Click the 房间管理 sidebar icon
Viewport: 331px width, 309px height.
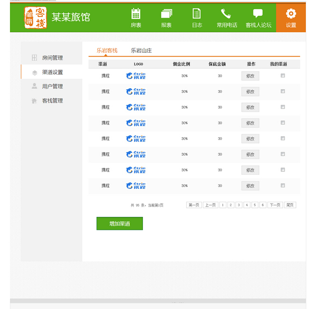point(34,58)
